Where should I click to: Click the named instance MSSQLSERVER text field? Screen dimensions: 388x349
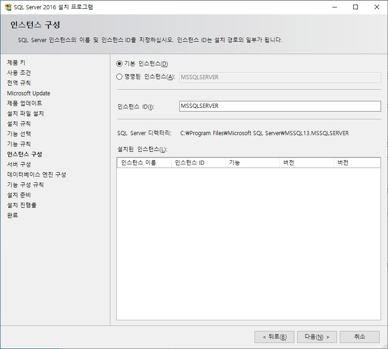(x=280, y=77)
